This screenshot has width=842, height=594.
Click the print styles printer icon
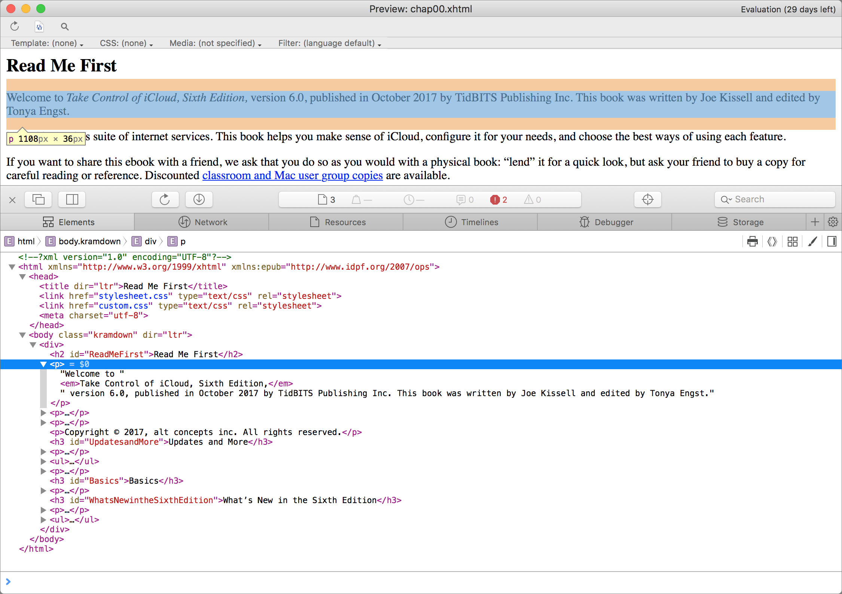pos(752,241)
